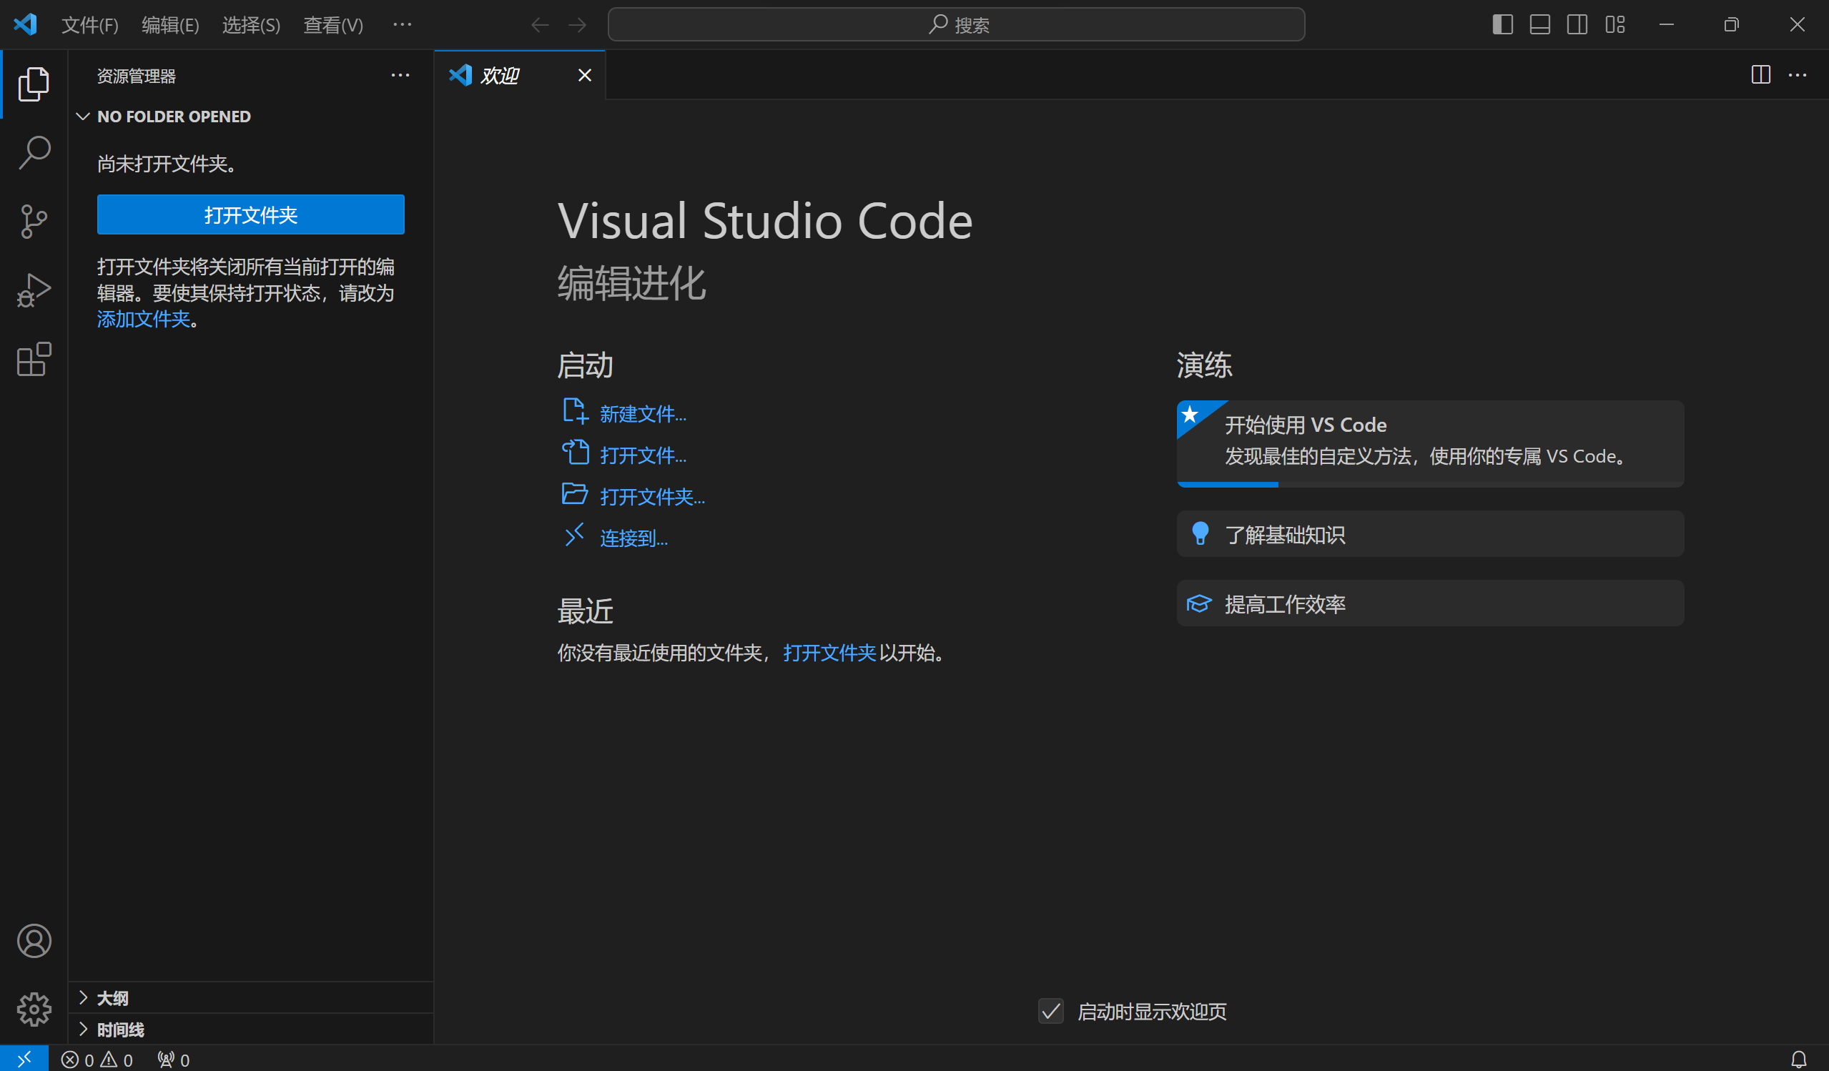The image size is (1829, 1071).
Task: Expand the 大纲 section
Action: pyautogui.click(x=250, y=997)
